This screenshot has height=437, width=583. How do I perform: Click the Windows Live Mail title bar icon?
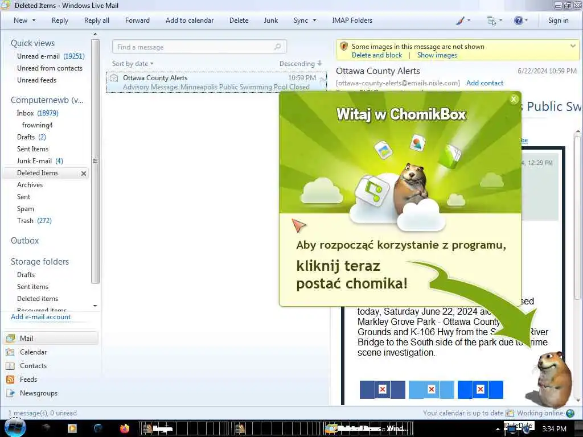[x=6, y=5]
